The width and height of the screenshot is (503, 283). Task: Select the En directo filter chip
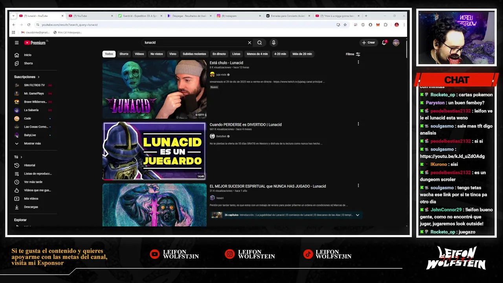[x=219, y=54]
